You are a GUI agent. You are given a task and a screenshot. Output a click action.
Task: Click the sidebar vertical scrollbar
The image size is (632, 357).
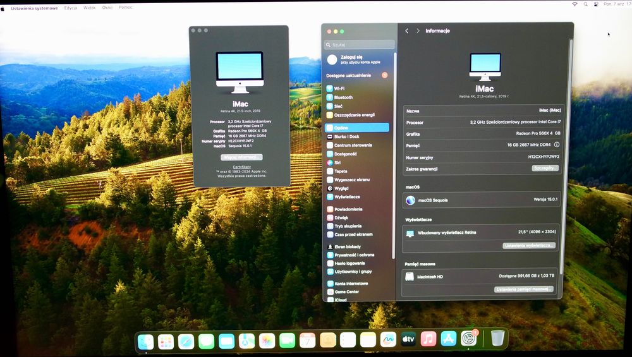[x=394, y=155]
